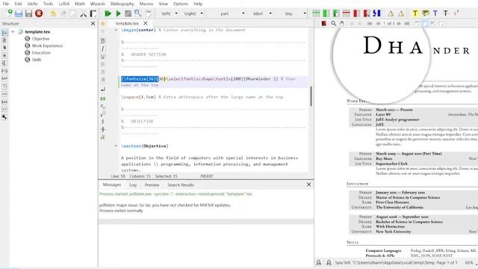Click the Build and View double-arrow icon
The image size is (478, 269).
point(108,13)
